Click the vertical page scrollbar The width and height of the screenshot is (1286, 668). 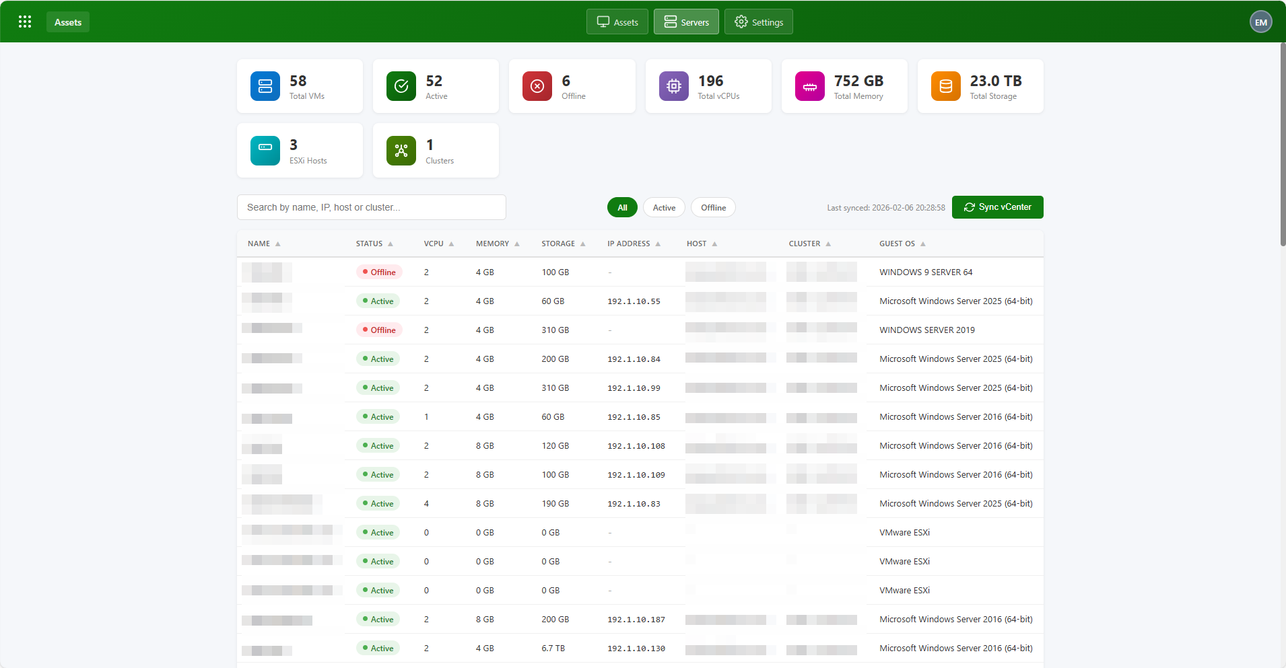point(1283,145)
